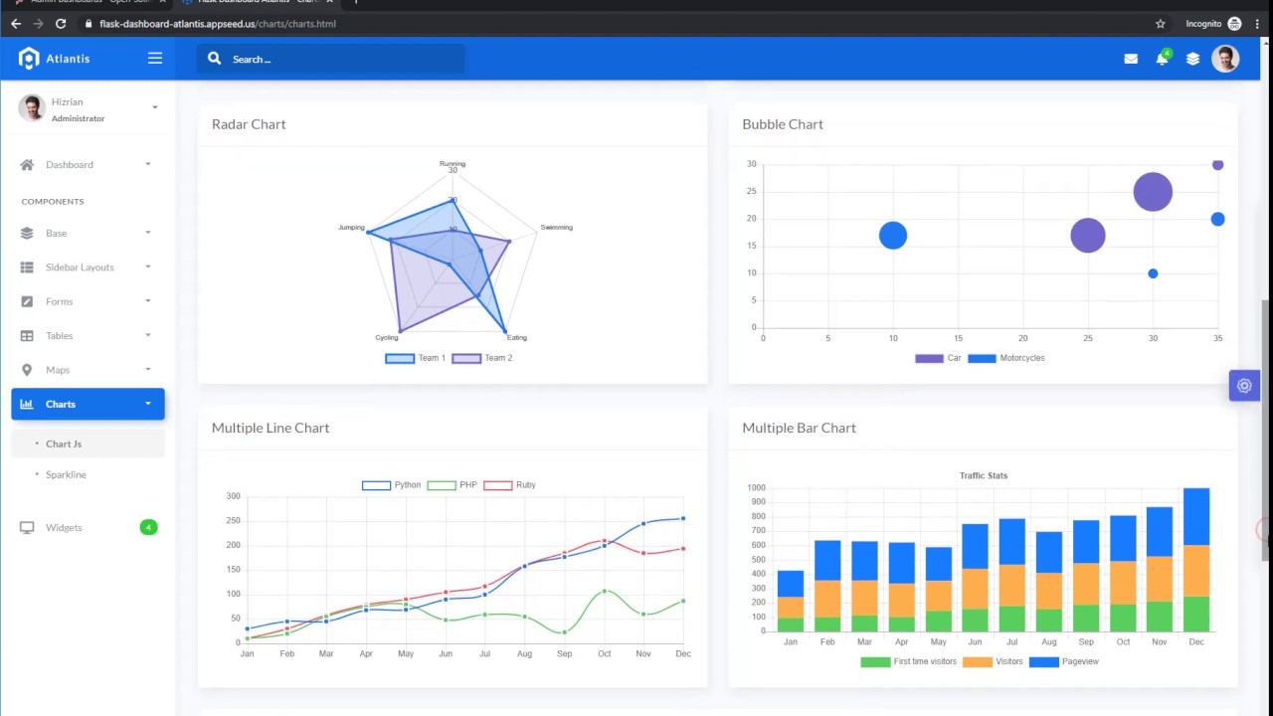Click the big blue Motorcycles bubble
Viewport: 1273px width, 716px height.
point(893,236)
